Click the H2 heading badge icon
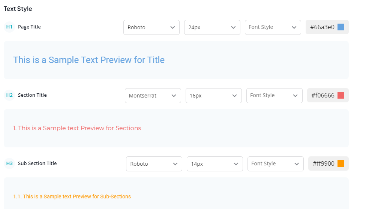 9,95
